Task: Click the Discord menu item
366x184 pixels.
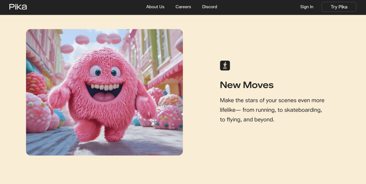Action: point(210,6)
